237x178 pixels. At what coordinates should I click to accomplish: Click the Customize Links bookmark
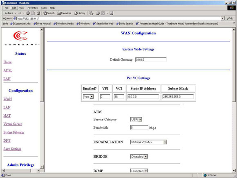click(x=20, y=24)
